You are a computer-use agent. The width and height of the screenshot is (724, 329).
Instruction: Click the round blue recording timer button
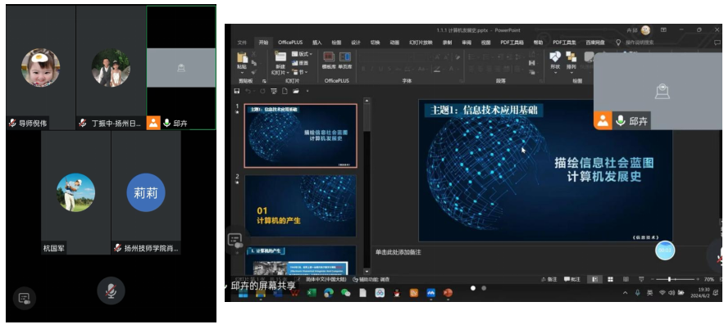pyautogui.click(x=665, y=250)
